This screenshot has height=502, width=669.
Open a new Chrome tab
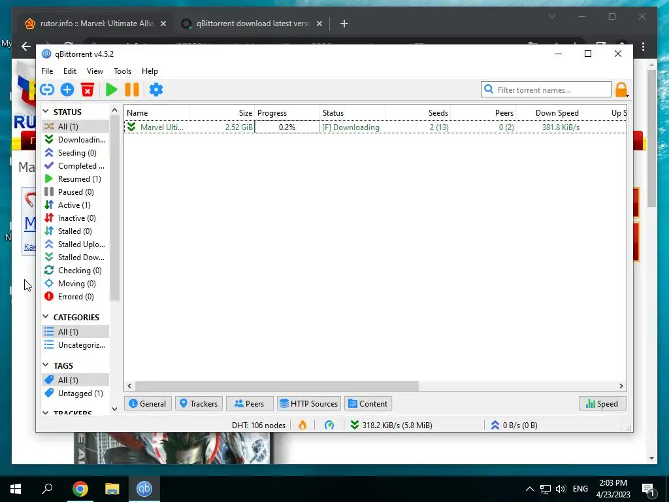coord(344,24)
